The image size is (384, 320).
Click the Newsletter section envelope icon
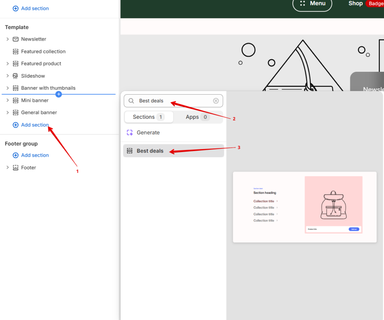coord(15,39)
